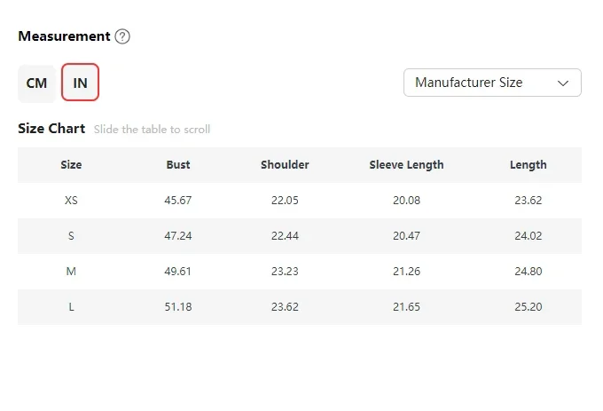Click the M shoulder value 23.23

coord(285,271)
